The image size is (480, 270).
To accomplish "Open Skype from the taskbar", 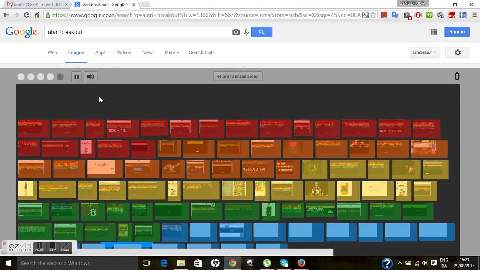I will click(284, 263).
